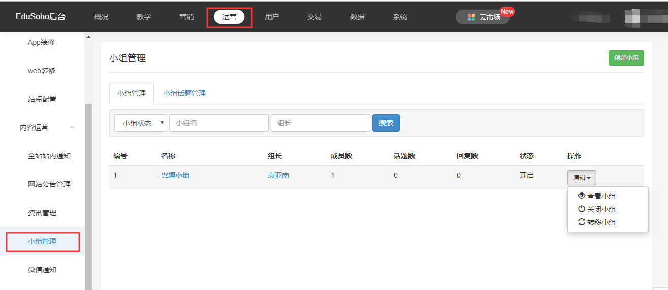This screenshot has width=668, height=290.
Task: Click the sidebar vertical scrollbar
Action: point(89,193)
